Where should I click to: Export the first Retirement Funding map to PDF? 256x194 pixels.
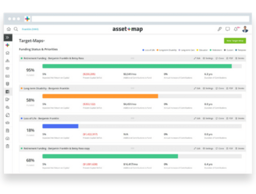[x=229, y=58]
